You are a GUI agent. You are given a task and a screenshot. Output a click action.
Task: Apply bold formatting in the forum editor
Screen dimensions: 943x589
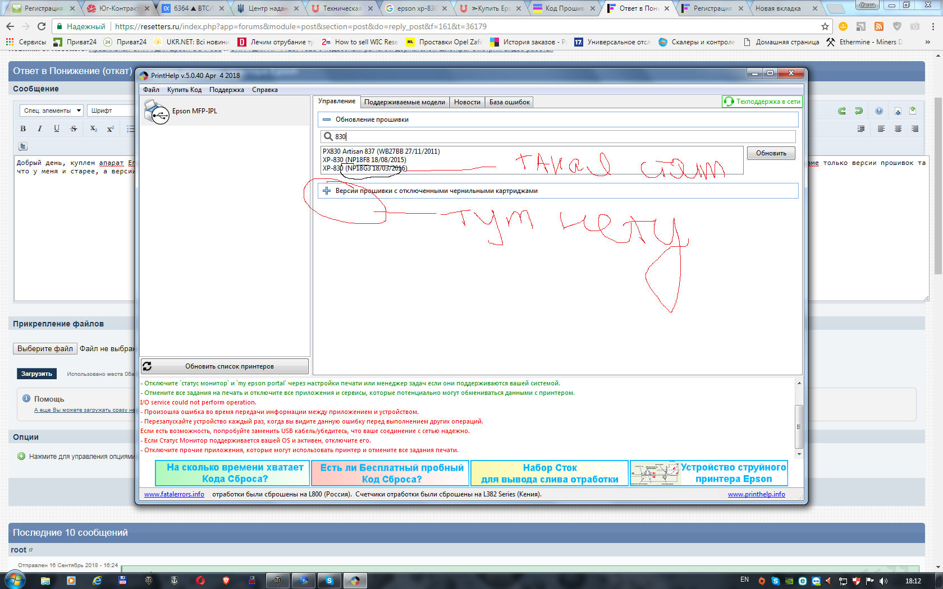pyautogui.click(x=23, y=129)
